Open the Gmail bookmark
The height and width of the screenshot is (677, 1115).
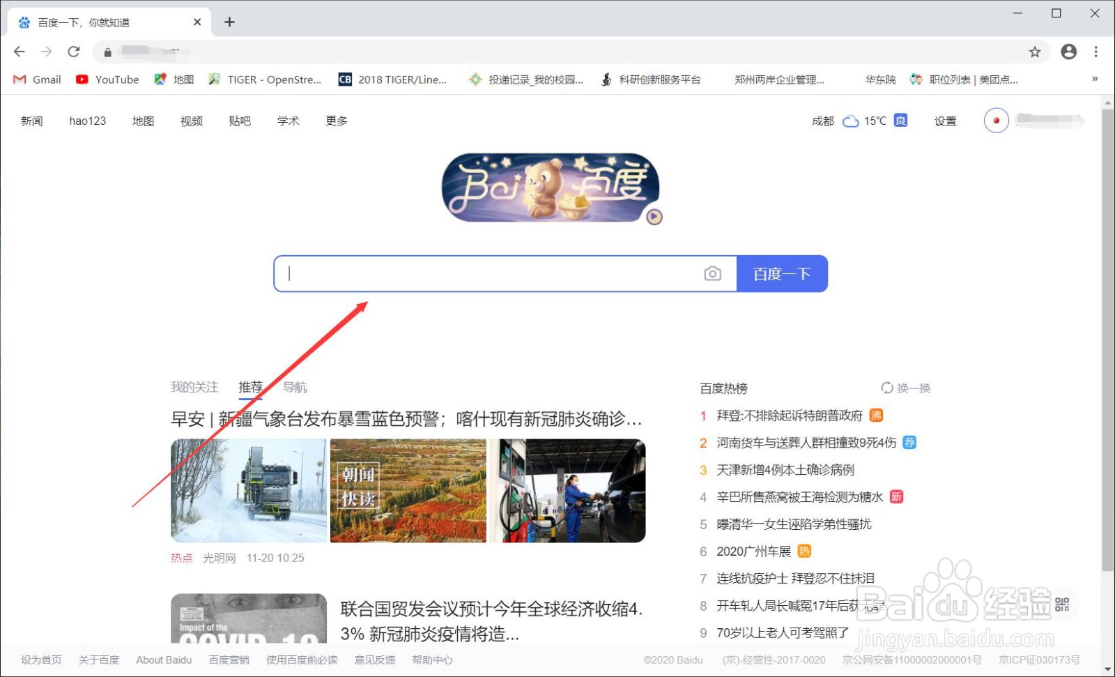pos(38,79)
